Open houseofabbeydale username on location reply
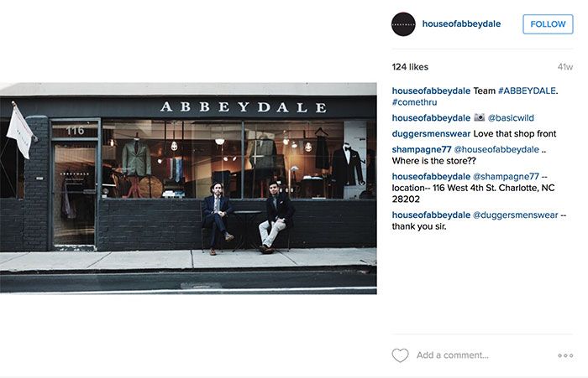This screenshot has height=378, width=588. (431, 176)
